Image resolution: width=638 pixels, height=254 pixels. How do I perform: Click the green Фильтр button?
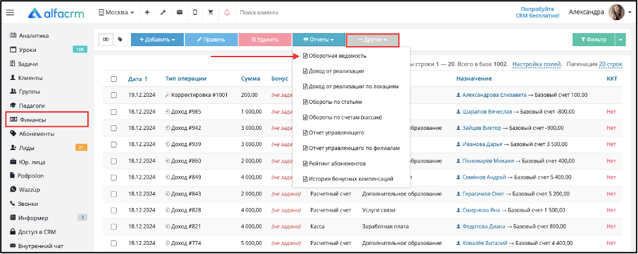pyautogui.click(x=594, y=40)
